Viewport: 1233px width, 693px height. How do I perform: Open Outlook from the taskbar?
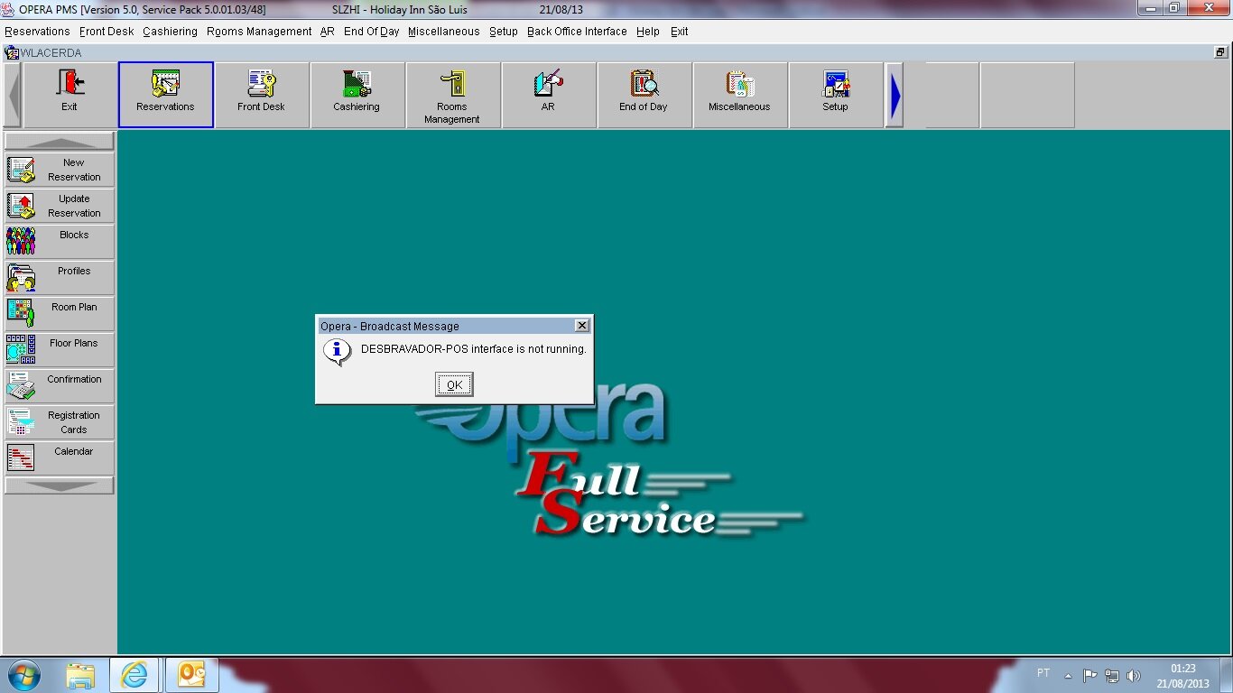(x=191, y=674)
